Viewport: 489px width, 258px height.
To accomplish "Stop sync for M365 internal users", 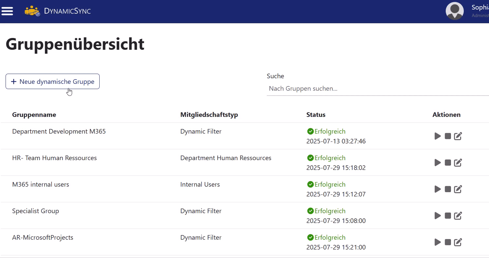I will (x=448, y=189).
